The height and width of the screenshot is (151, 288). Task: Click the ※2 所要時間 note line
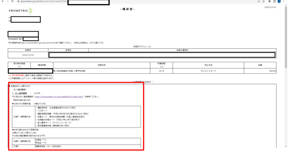pos(31,78)
